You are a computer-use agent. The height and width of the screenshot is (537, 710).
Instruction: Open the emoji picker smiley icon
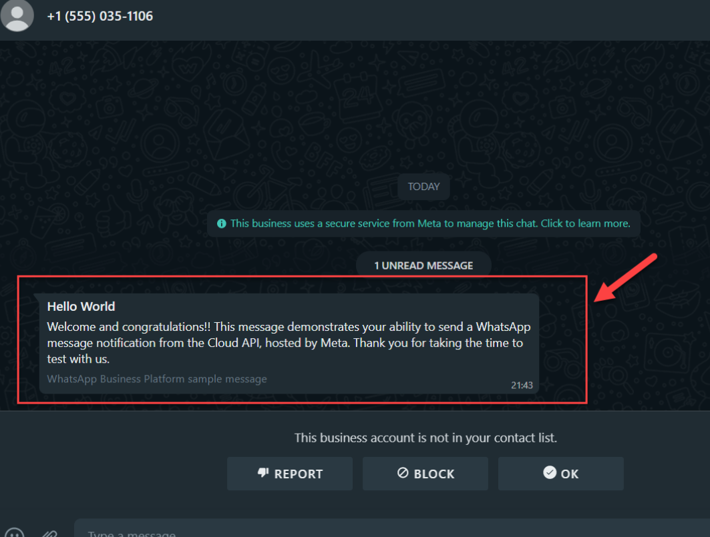coord(15,532)
